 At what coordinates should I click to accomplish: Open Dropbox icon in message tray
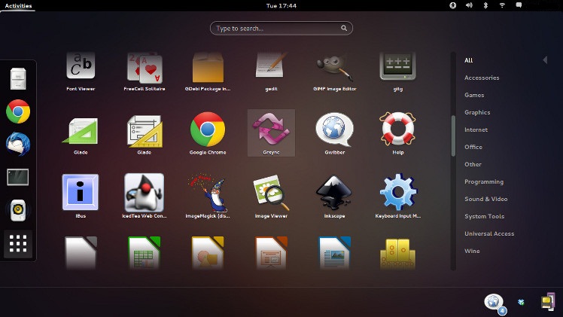coord(521,302)
